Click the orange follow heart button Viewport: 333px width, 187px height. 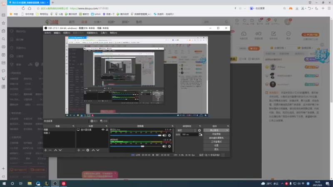pos(254,49)
